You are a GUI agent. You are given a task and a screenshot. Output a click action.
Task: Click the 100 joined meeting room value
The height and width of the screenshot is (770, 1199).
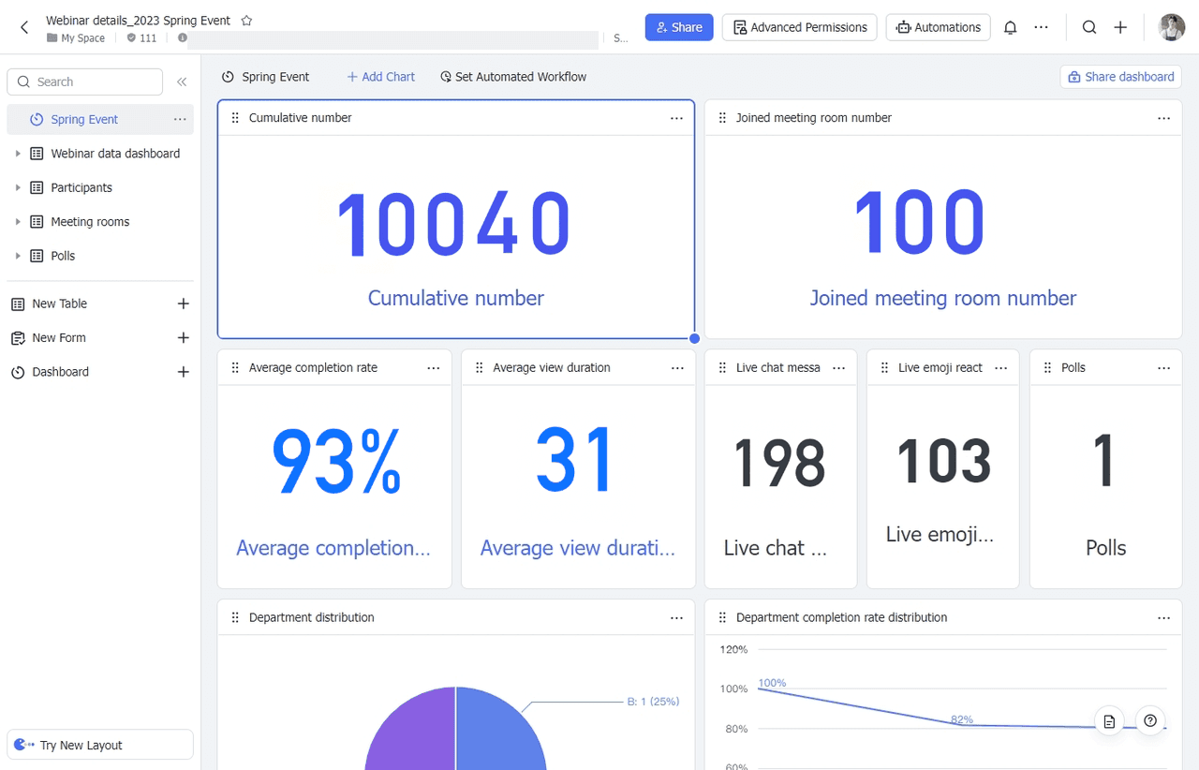pos(920,223)
